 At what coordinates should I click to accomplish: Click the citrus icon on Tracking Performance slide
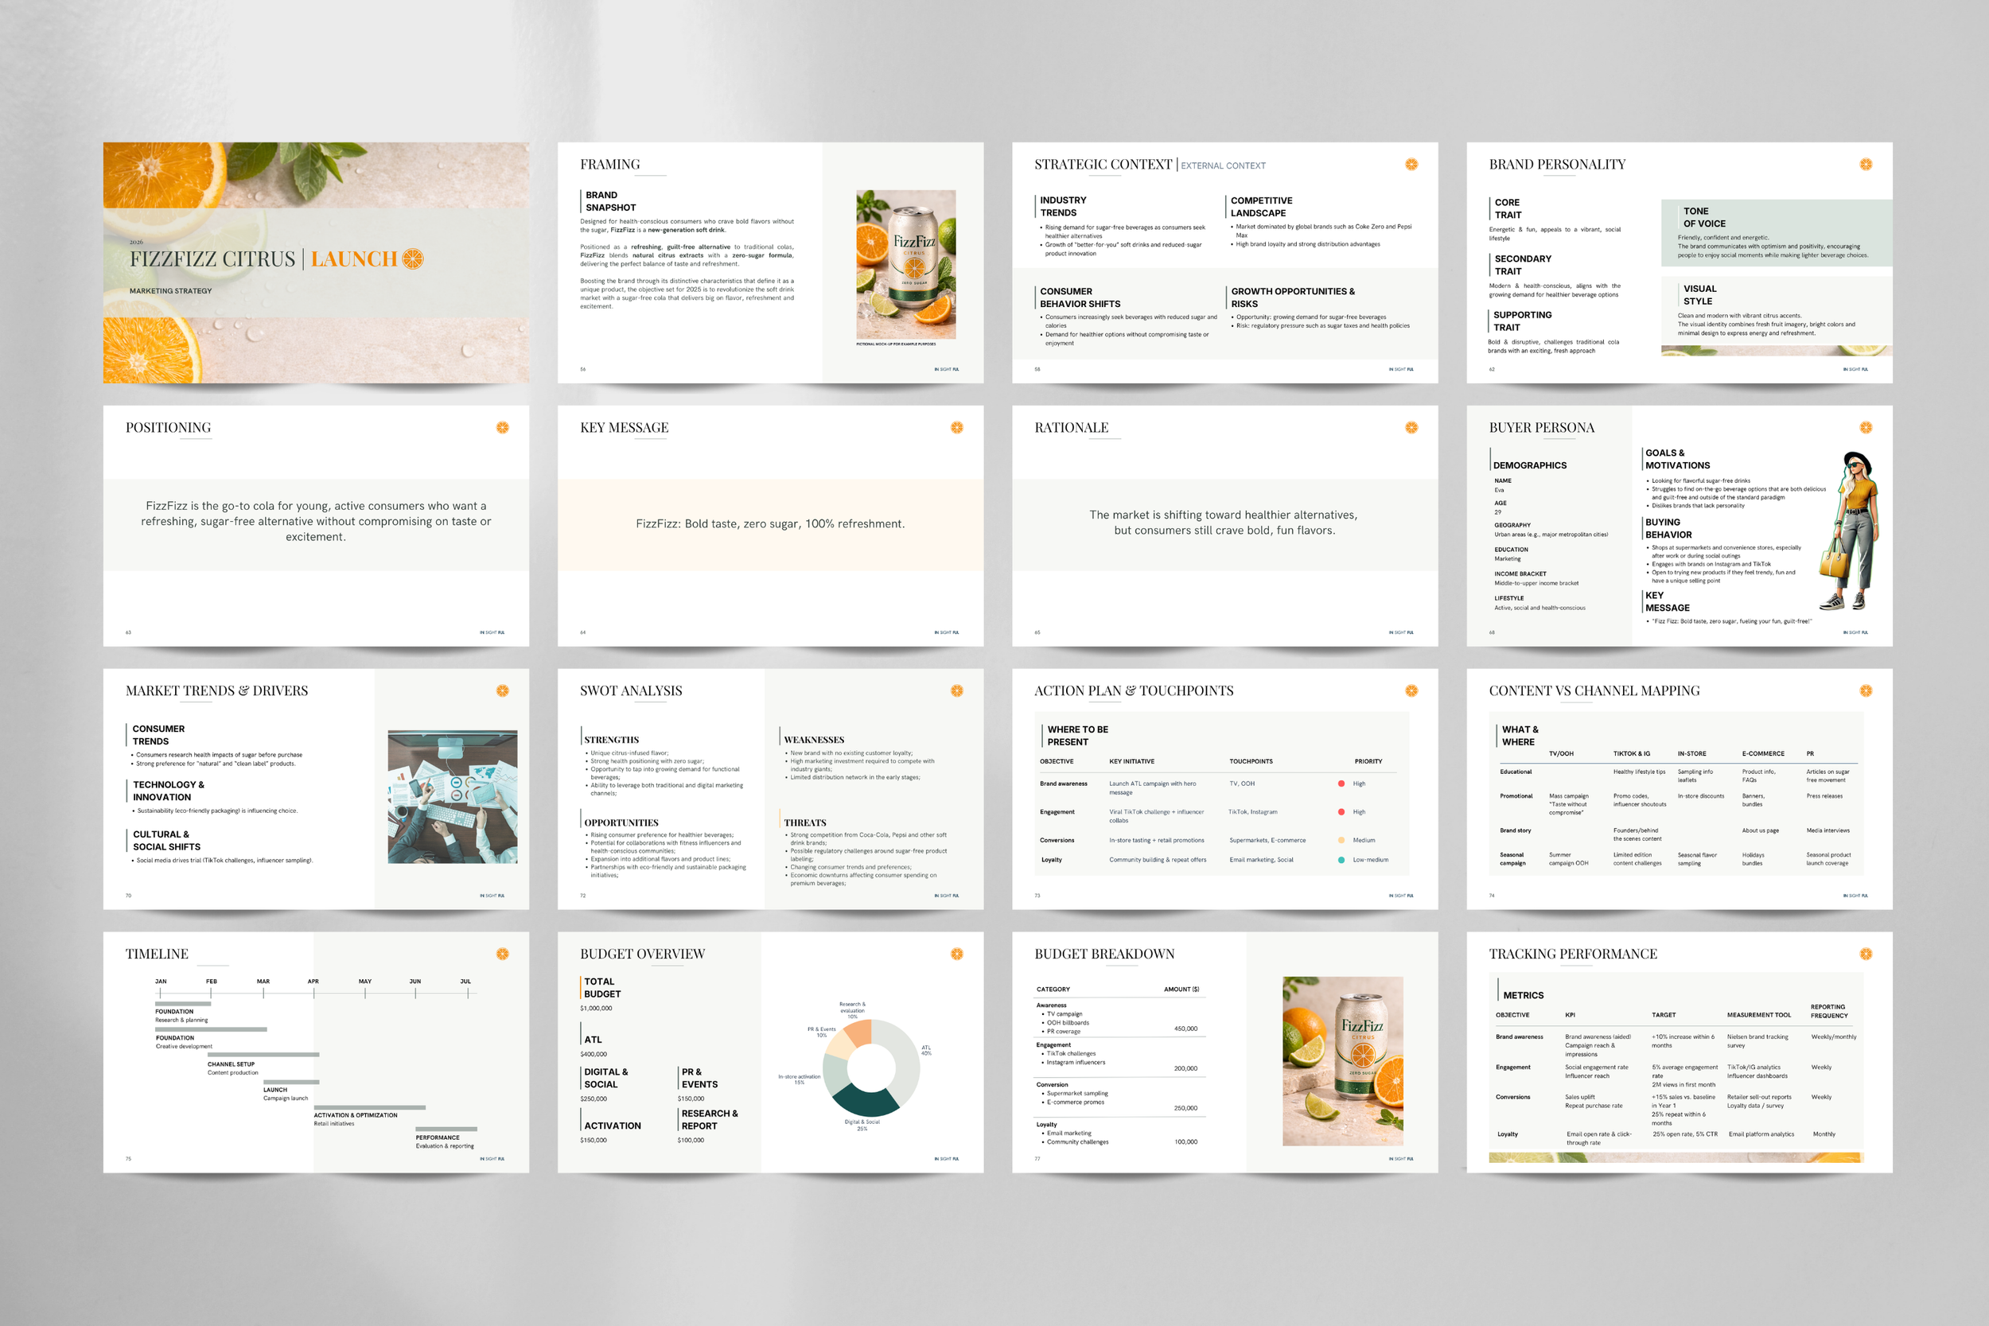pyautogui.click(x=1866, y=953)
